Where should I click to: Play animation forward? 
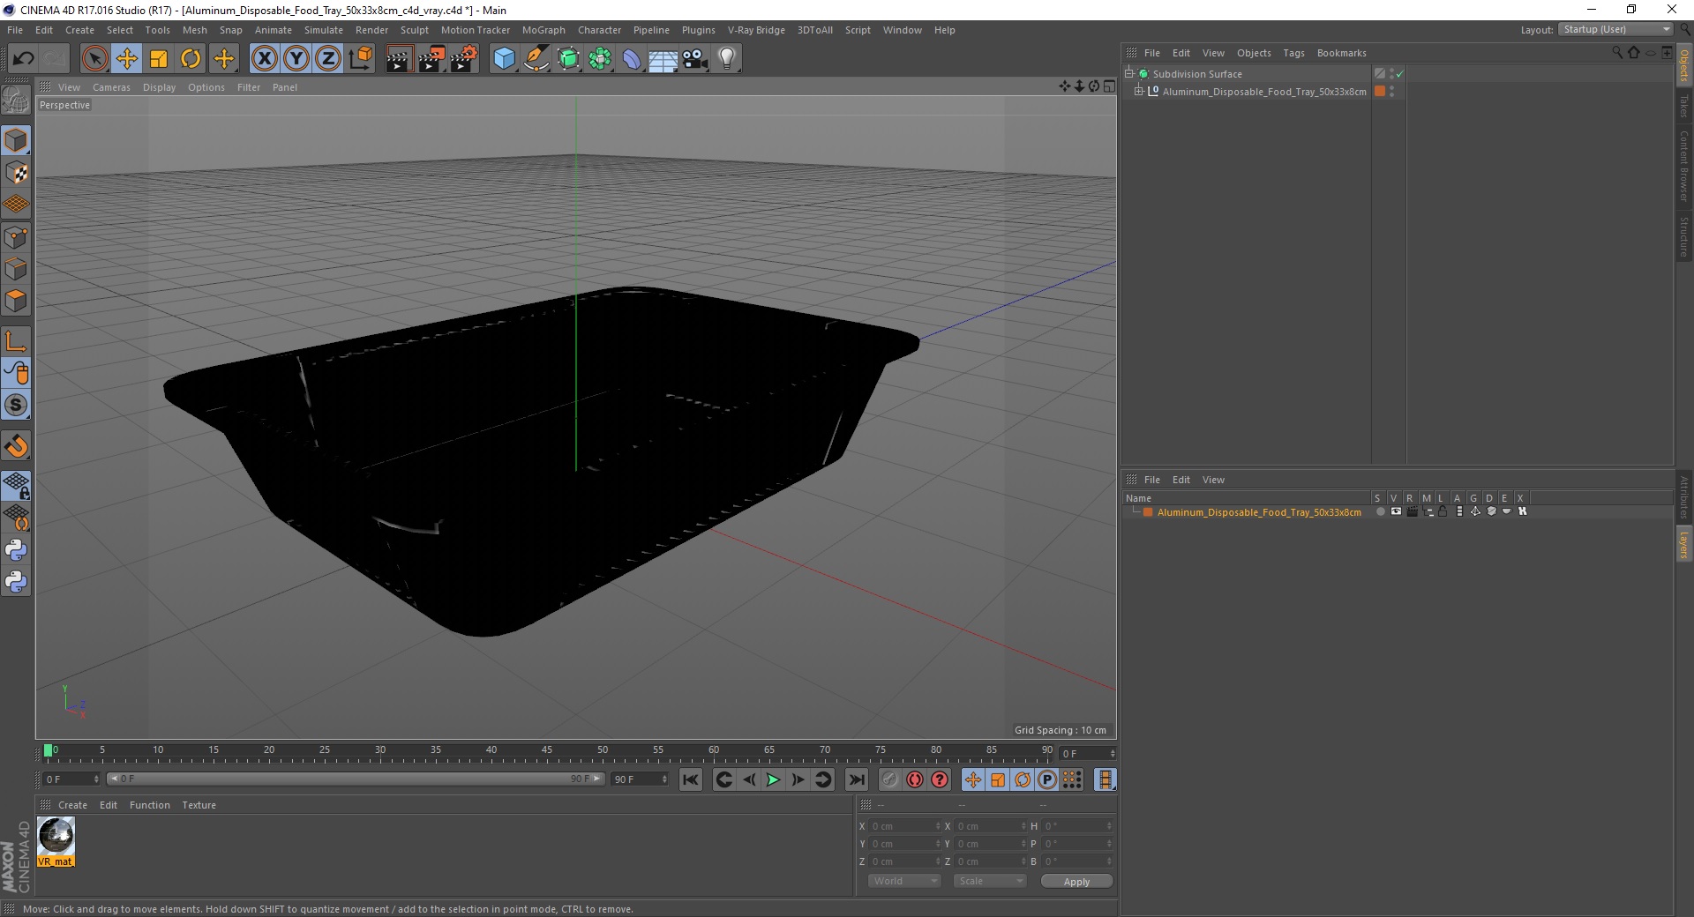(x=773, y=779)
